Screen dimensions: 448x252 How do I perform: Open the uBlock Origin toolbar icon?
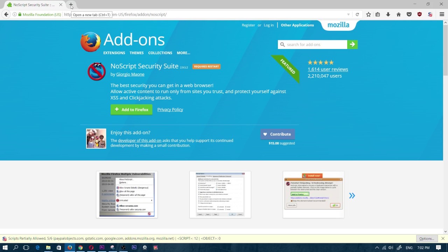pos(420,14)
